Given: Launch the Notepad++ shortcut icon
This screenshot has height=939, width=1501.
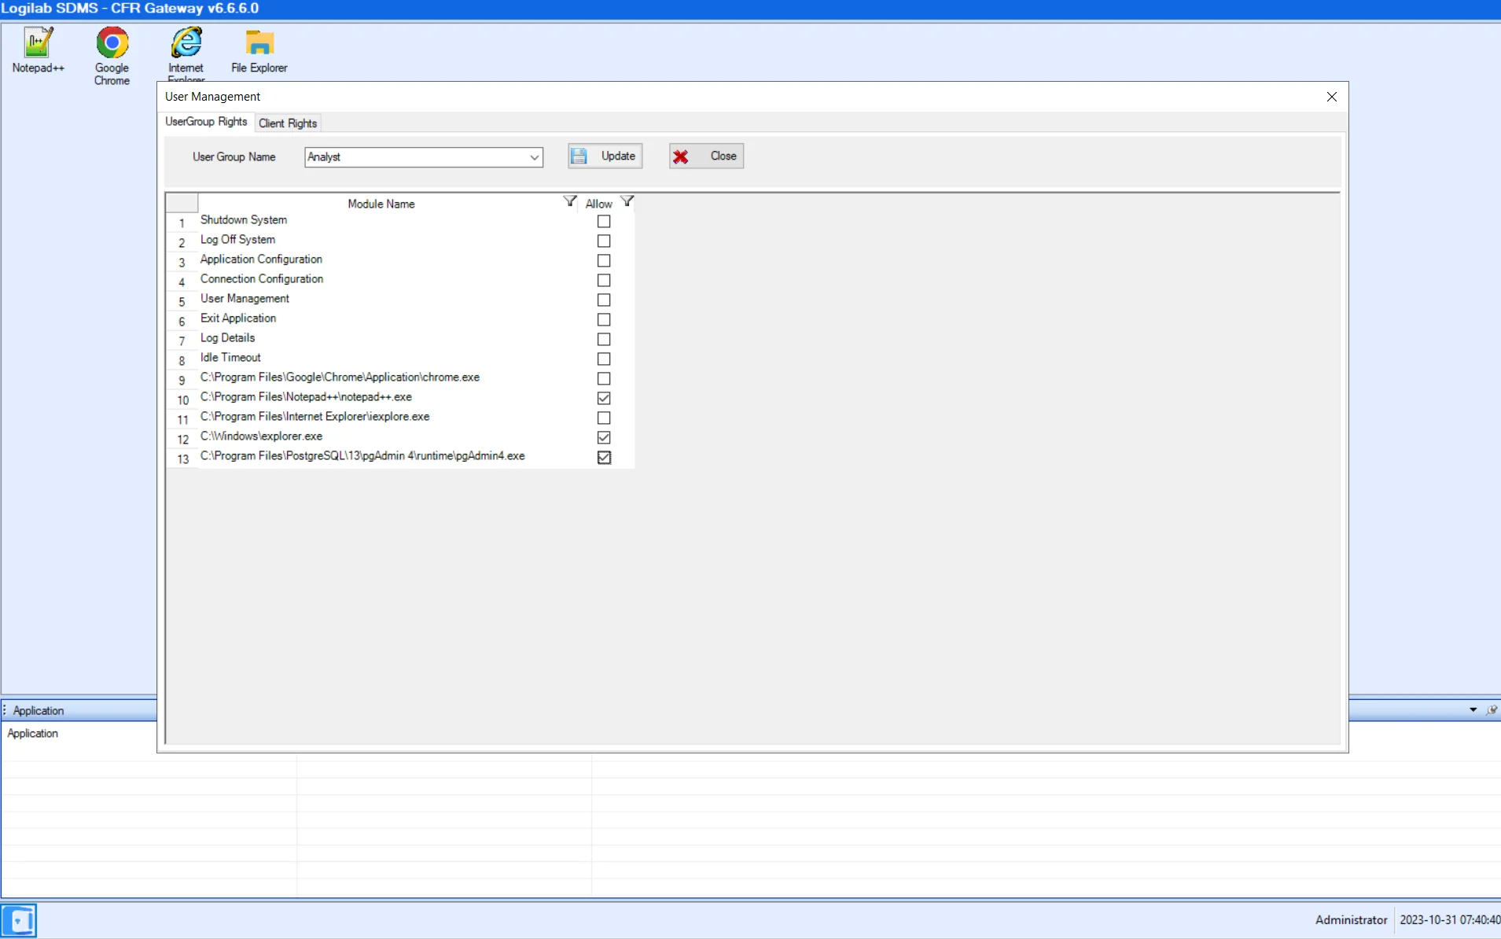Looking at the screenshot, I should pos(38,50).
